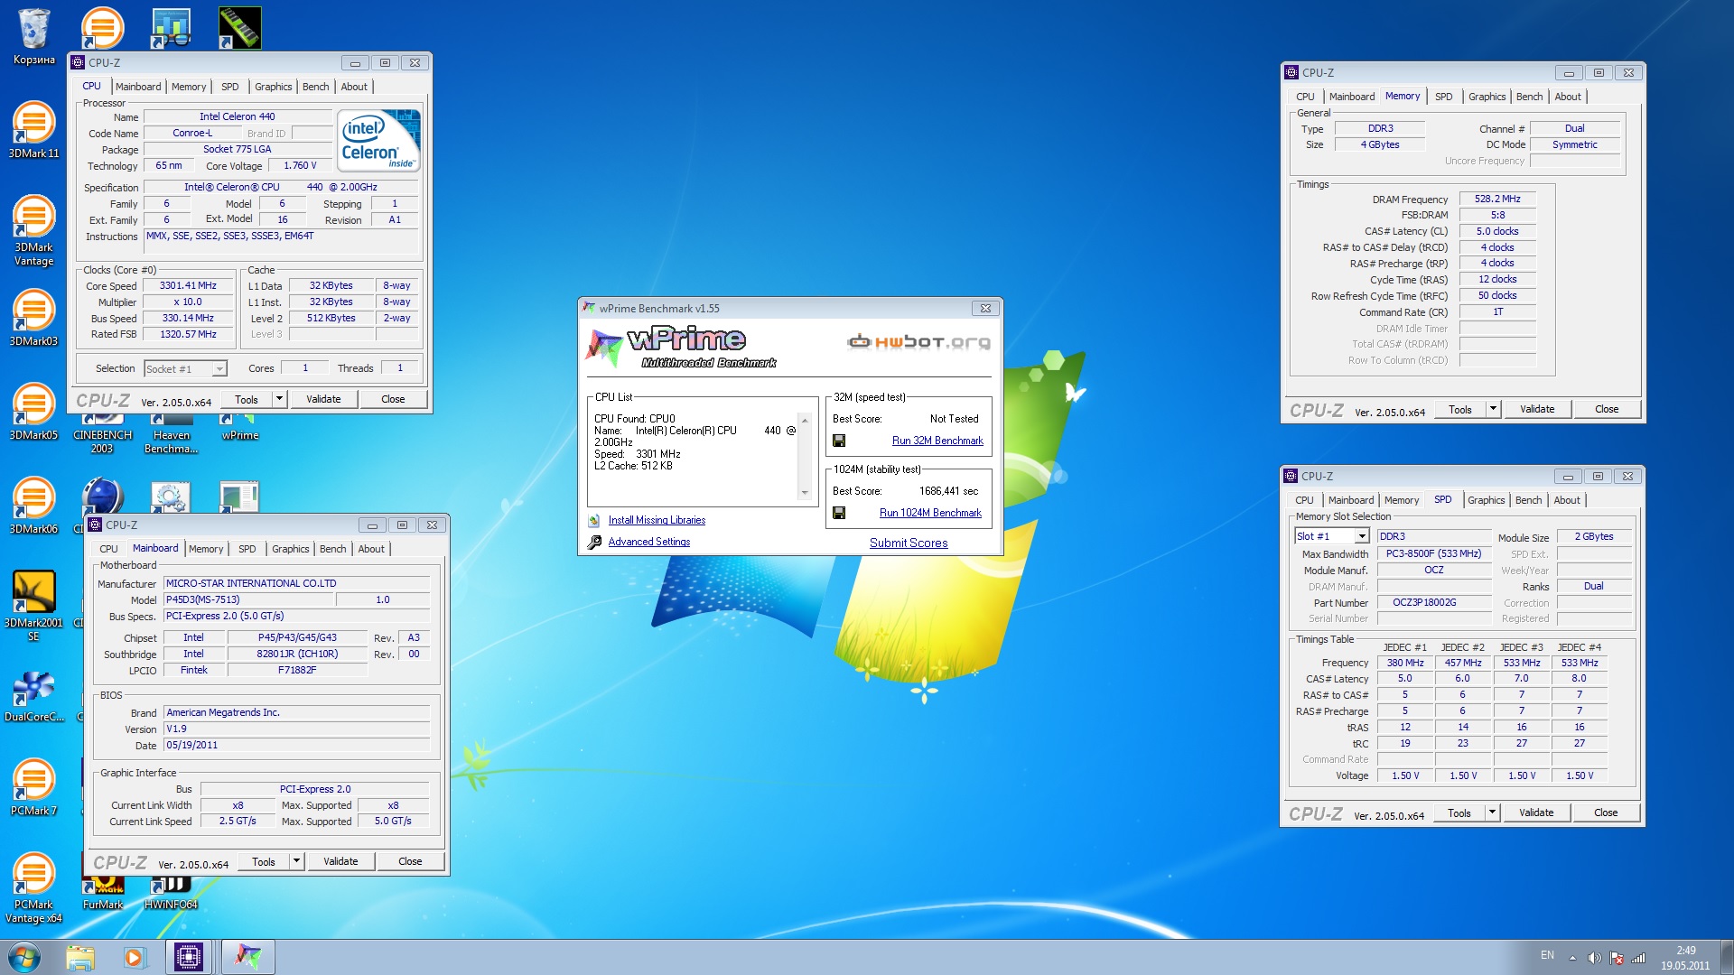Close the wPrime Benchmark window
1734x975 pixels.
coord(985,308)
